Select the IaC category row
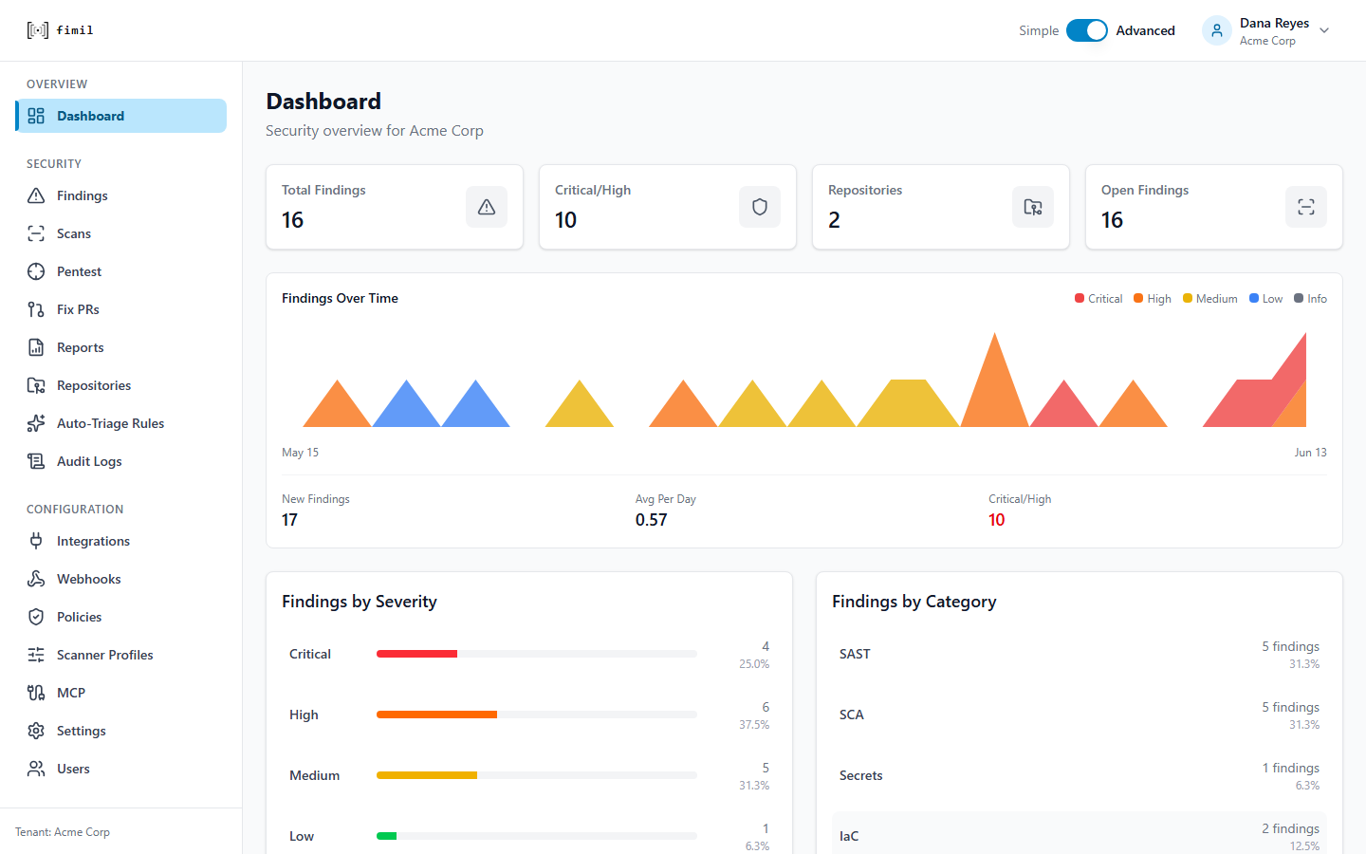The height and width of the screenshot is (854, 1366). point(1080,832)
